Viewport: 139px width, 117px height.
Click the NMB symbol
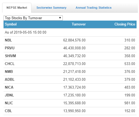(9, 71)
